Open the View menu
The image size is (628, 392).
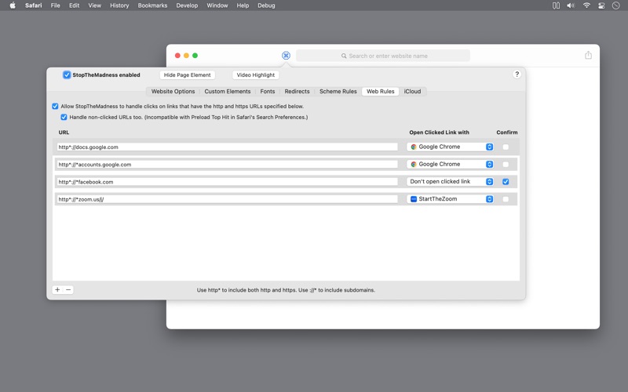(x=94, y=5)
